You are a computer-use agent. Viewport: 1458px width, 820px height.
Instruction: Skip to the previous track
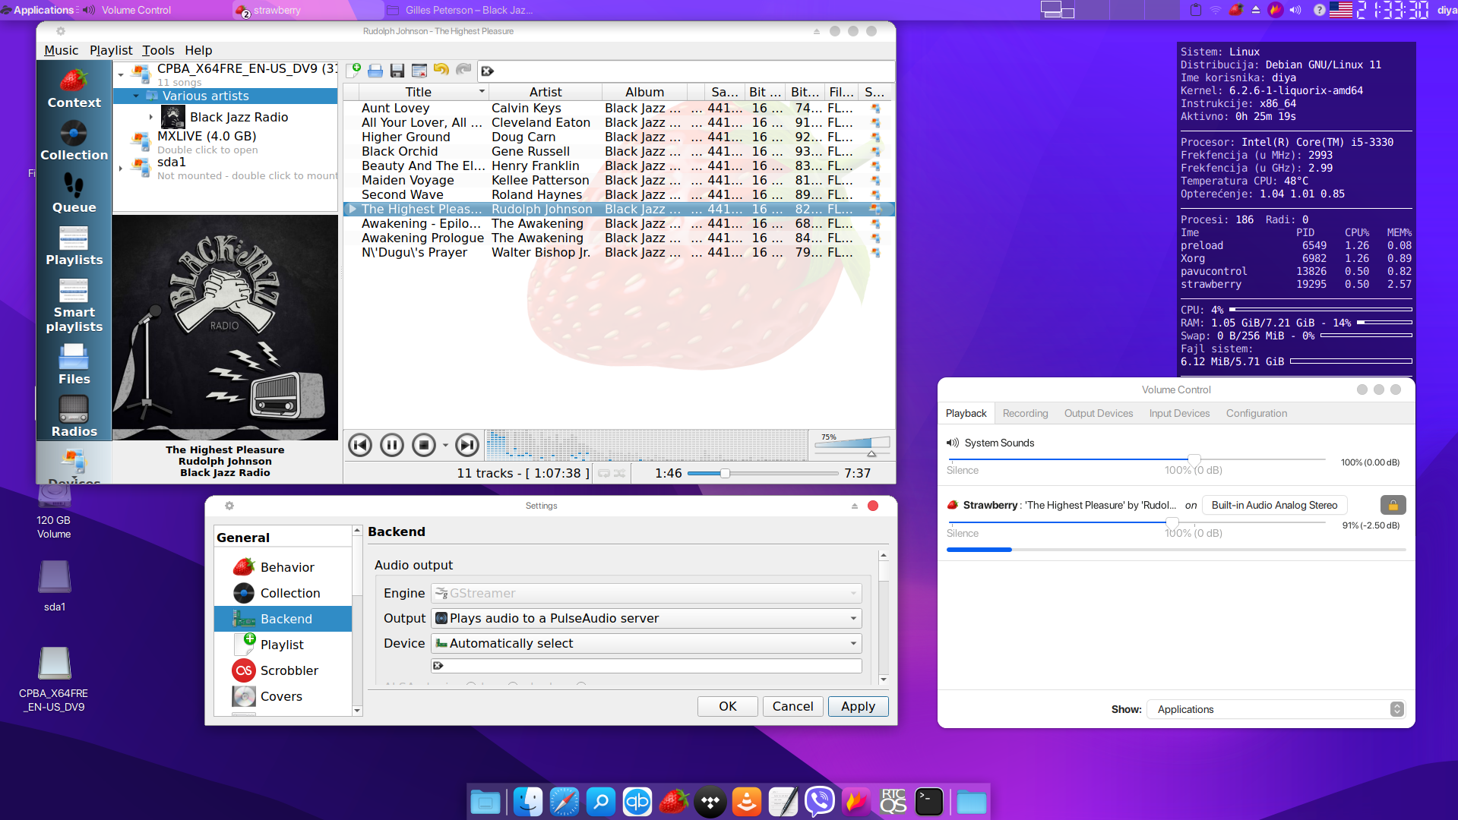point(360,445)
